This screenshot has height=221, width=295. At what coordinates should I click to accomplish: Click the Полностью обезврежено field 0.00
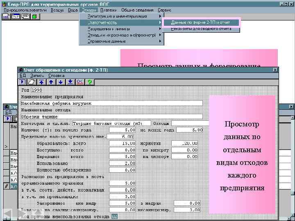[x=122, y=170]
